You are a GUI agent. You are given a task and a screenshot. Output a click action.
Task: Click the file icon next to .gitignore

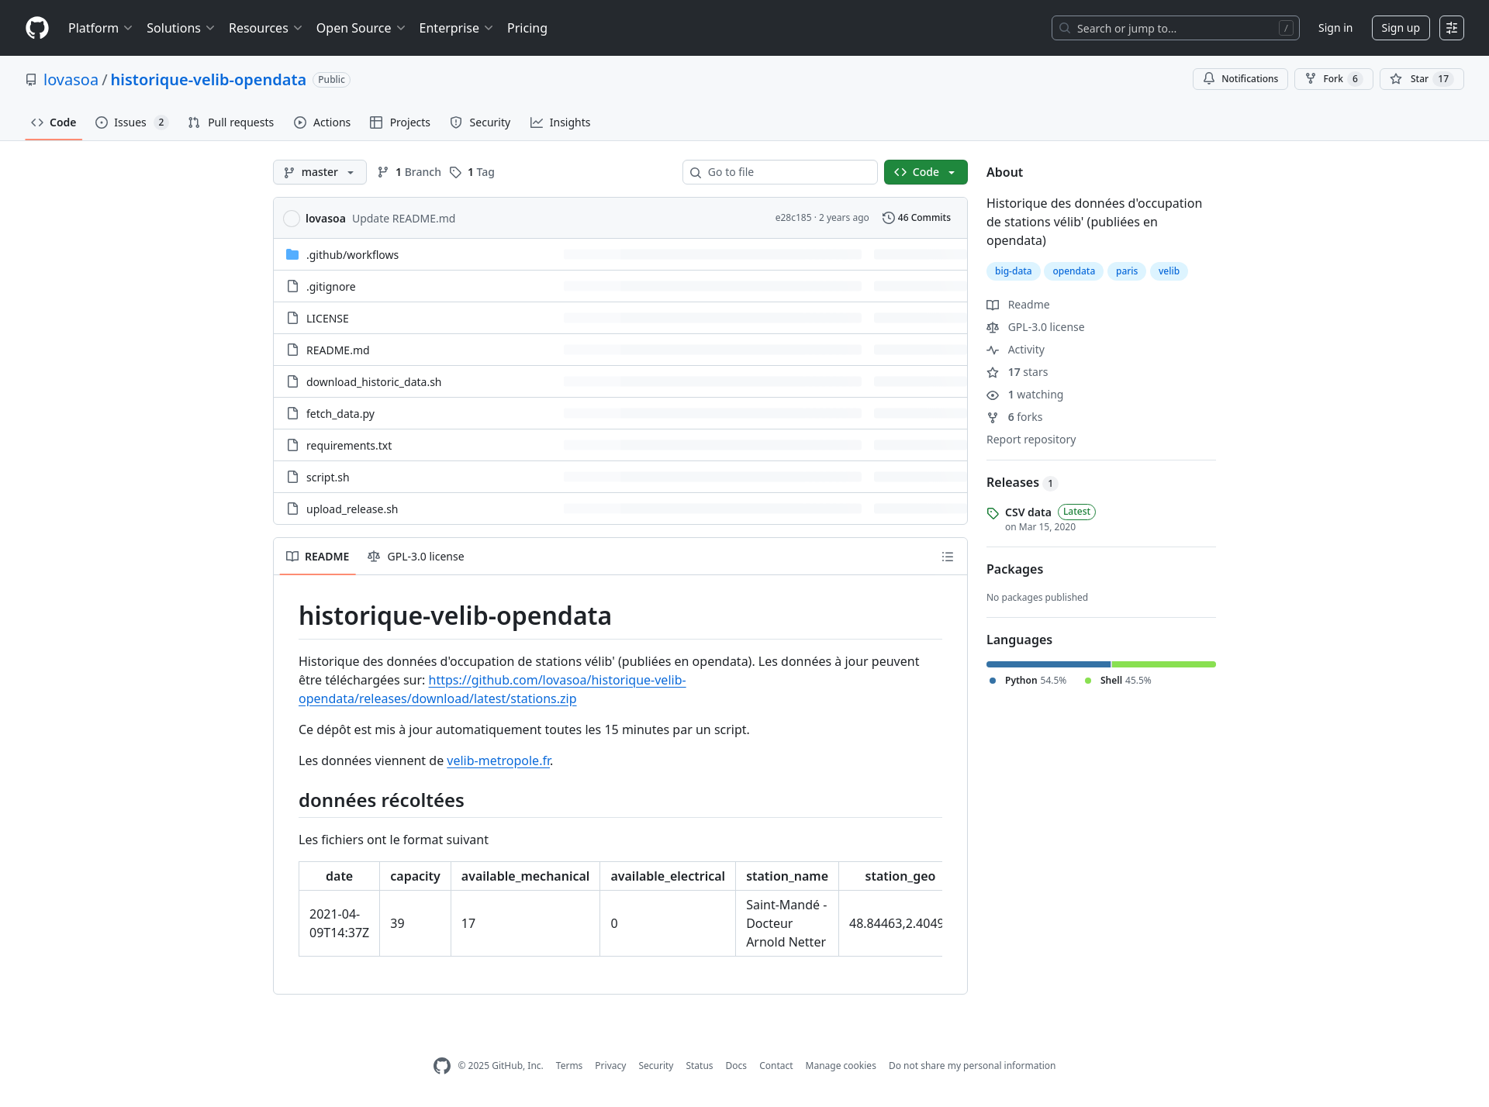tap(292, 286)
